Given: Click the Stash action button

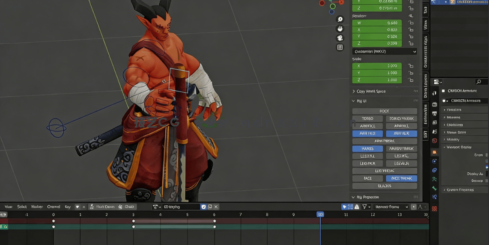Looking at the screenshot, I should (x=126, y=207).
